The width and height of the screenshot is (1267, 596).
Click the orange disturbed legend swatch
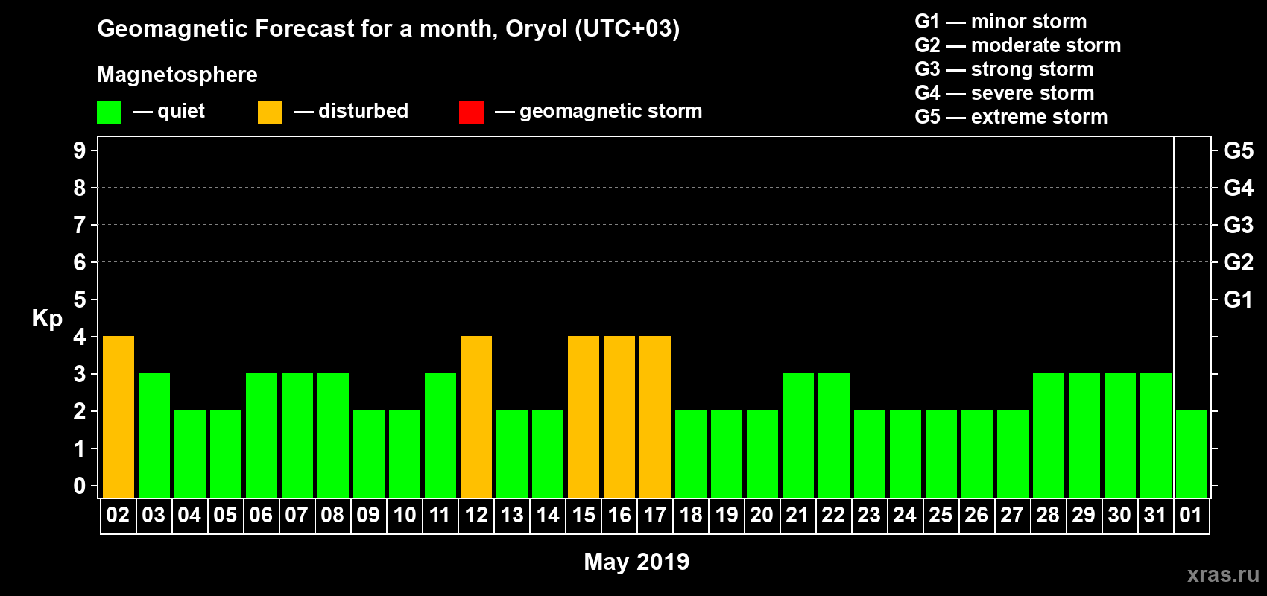(270, 112)
